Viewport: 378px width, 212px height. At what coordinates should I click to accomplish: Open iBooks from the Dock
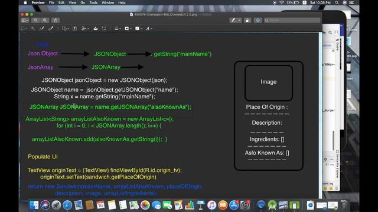[x=223, y=205]
